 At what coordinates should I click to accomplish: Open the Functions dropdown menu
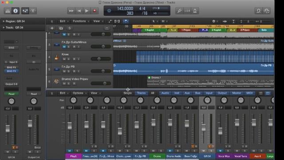81,21
